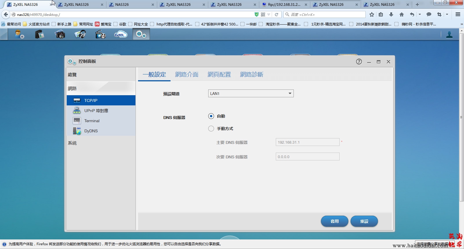The width and height of the screenshot is (464, 249).
Task: Switch to the 網路診斷 tab
Action: coord(251,74)
